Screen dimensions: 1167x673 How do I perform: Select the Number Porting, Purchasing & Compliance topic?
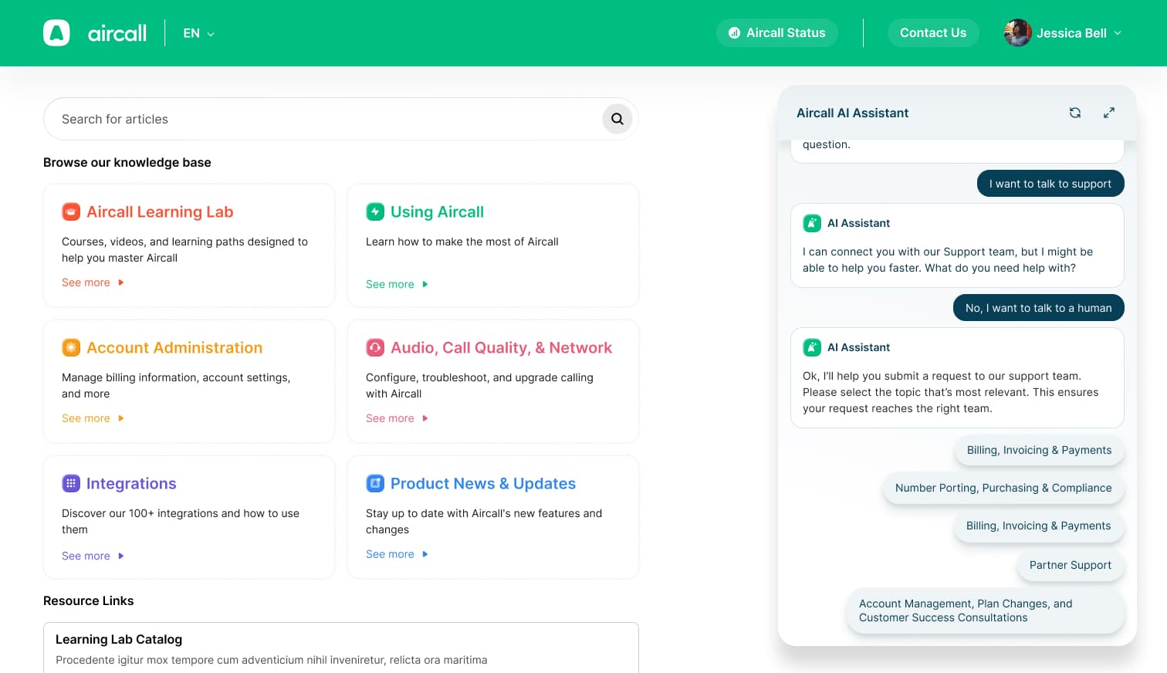(x=1003, y=488)
